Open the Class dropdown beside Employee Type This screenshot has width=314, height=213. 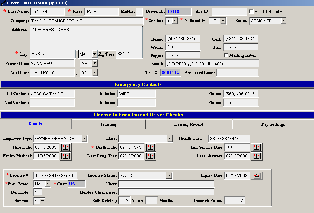tap(170, 138)
